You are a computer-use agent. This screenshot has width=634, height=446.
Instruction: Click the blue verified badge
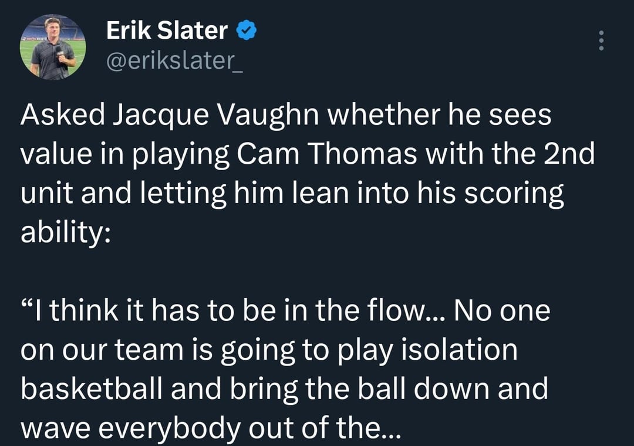pyautogui.click(x=245, y=31)
